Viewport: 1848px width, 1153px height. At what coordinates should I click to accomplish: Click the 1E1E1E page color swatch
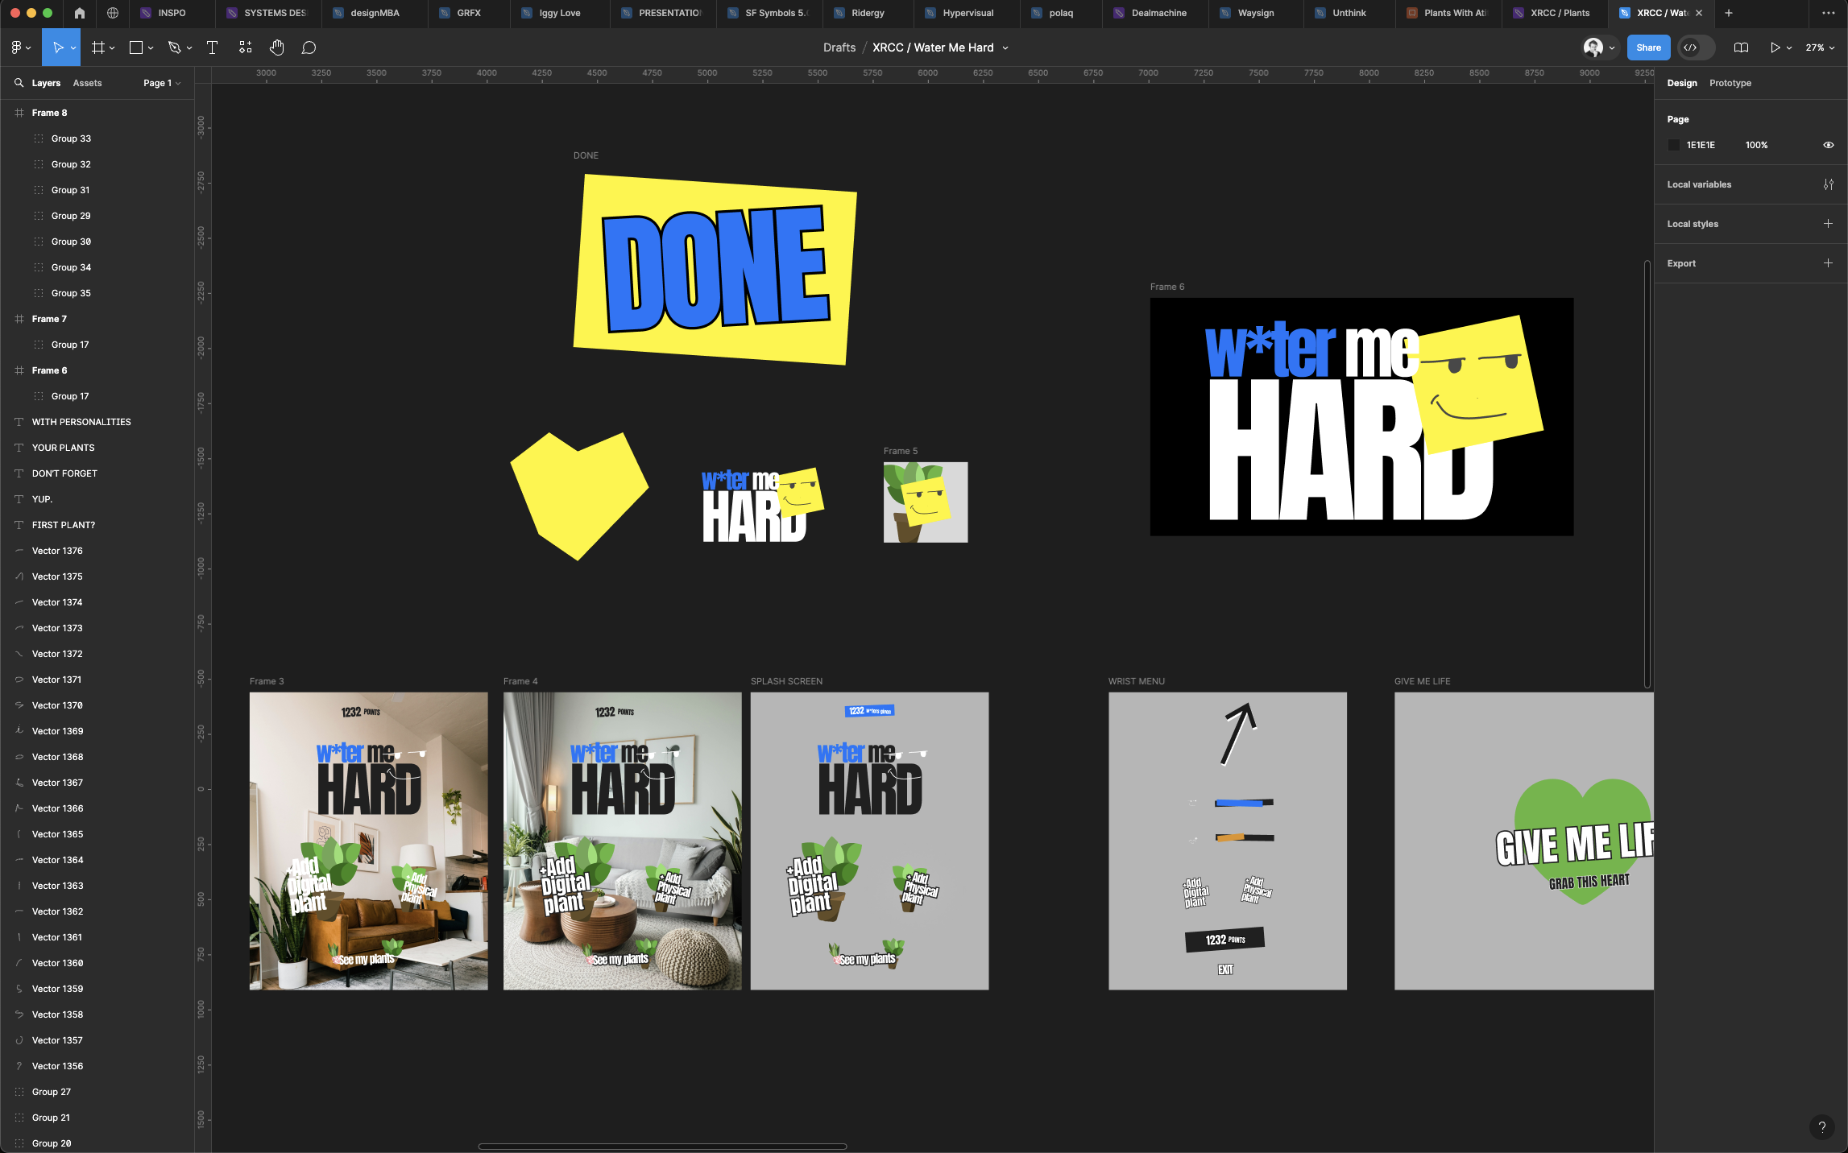pos(1674,145)
